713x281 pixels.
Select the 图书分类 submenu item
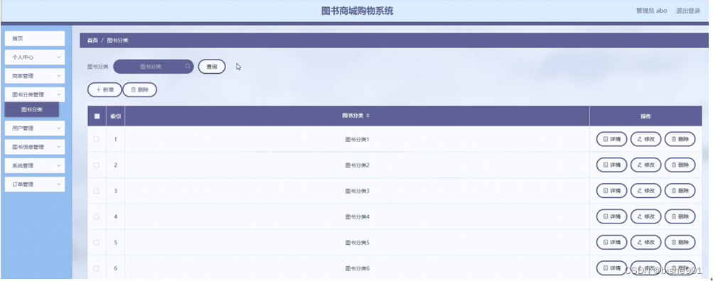pos(32,109)
